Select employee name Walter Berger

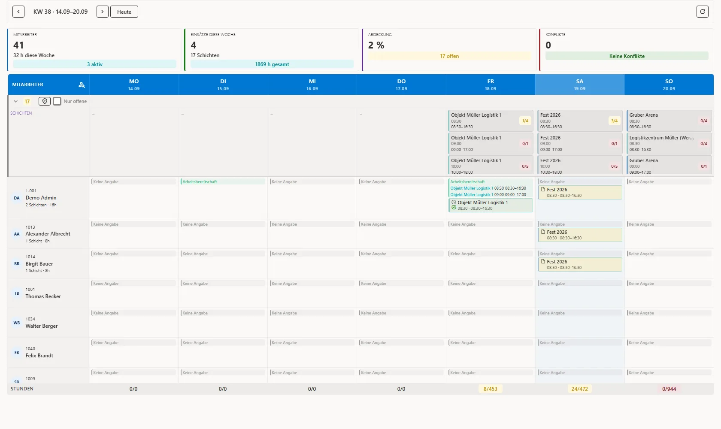tap(41, 326)
